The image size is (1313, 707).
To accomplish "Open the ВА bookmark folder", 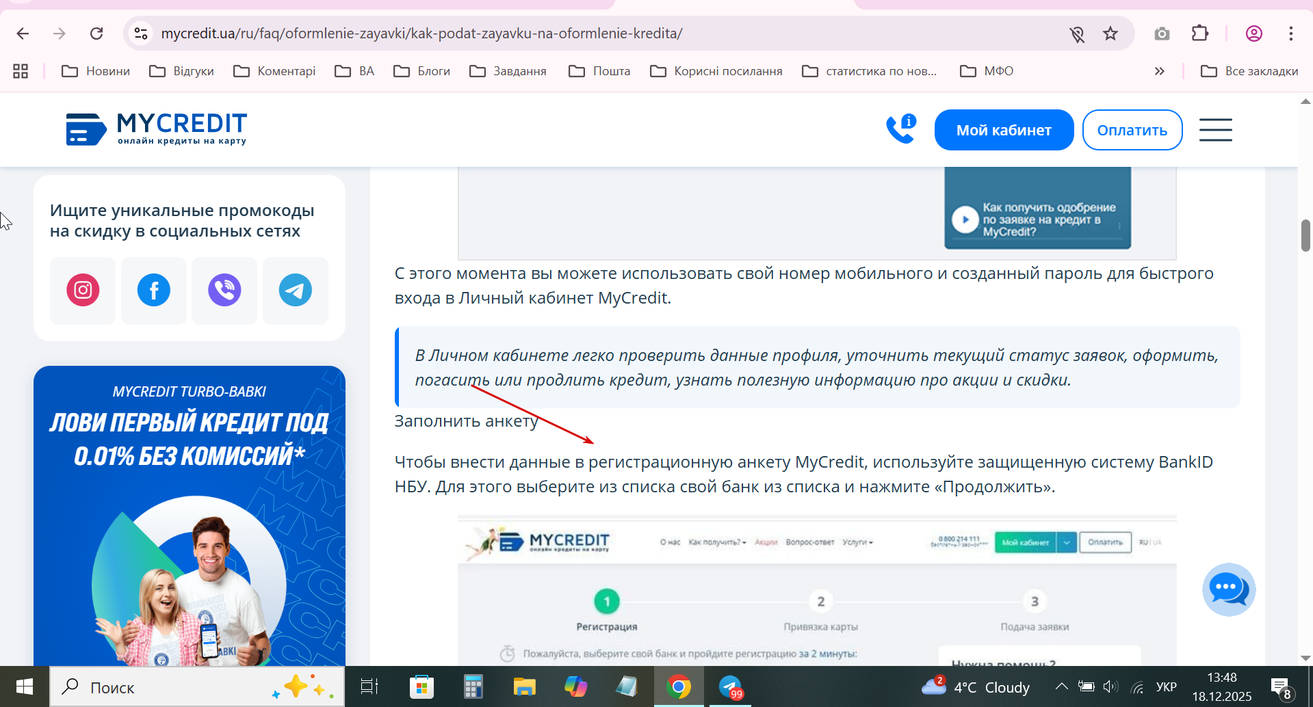I will 354,71.
